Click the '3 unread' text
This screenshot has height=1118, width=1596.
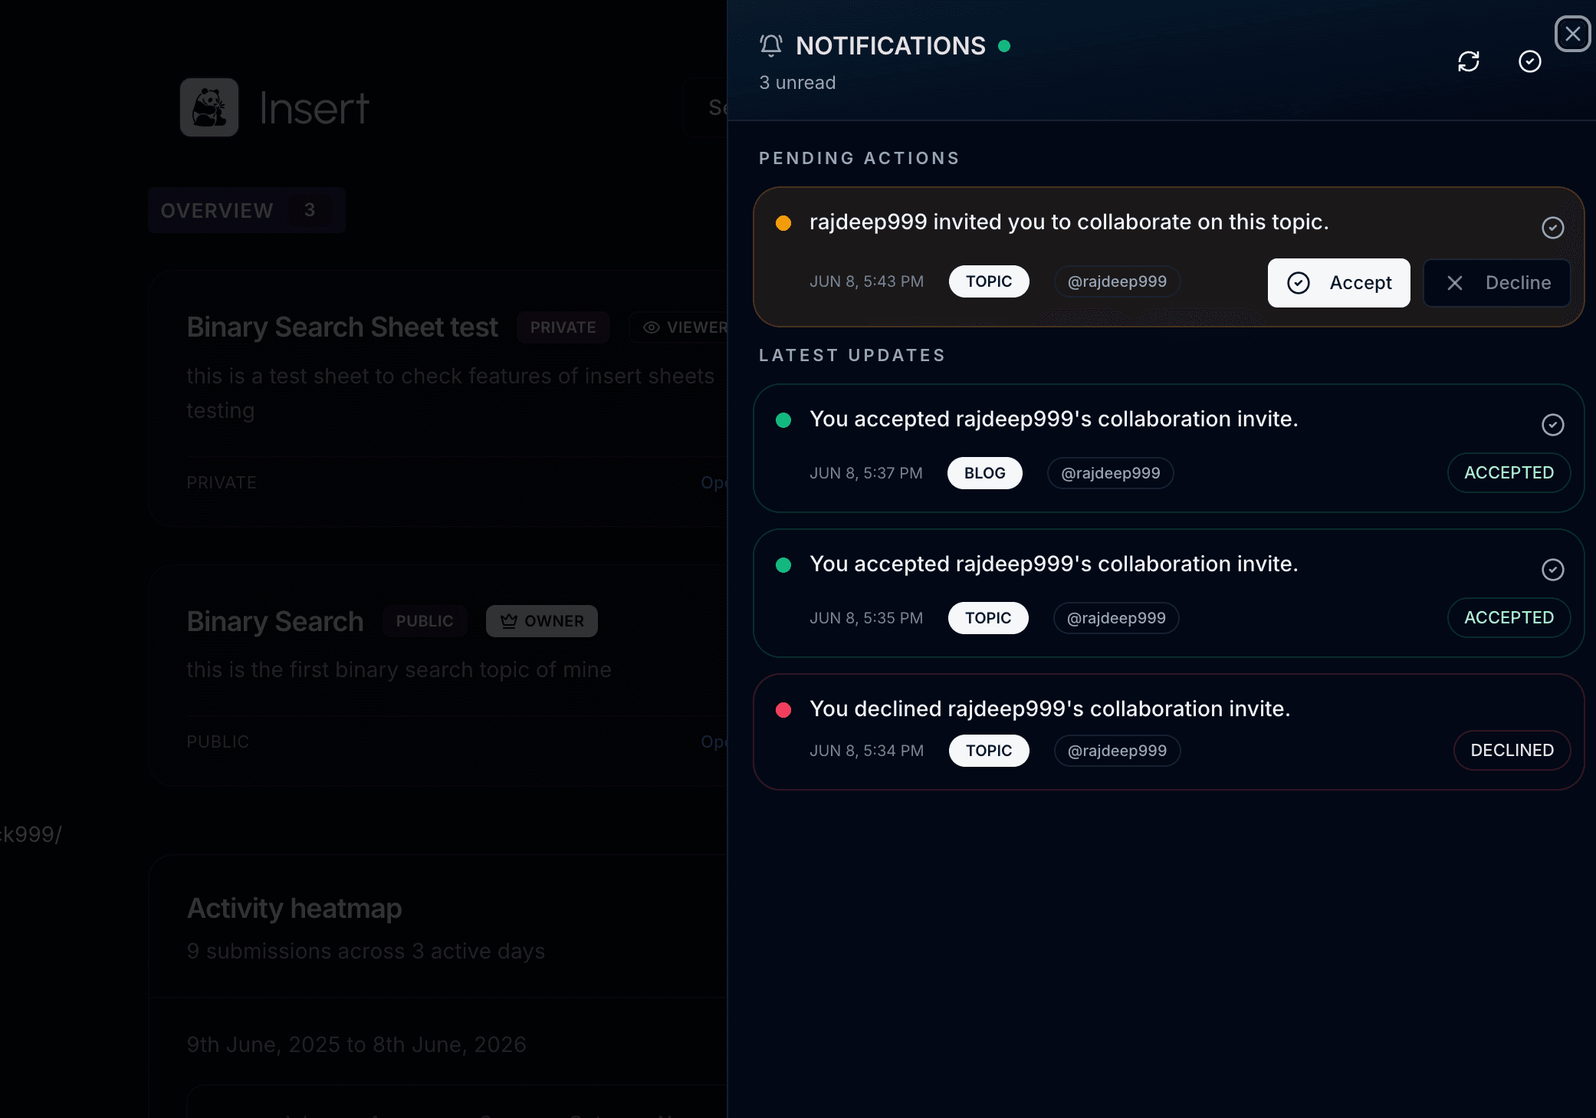coord(797,83)
